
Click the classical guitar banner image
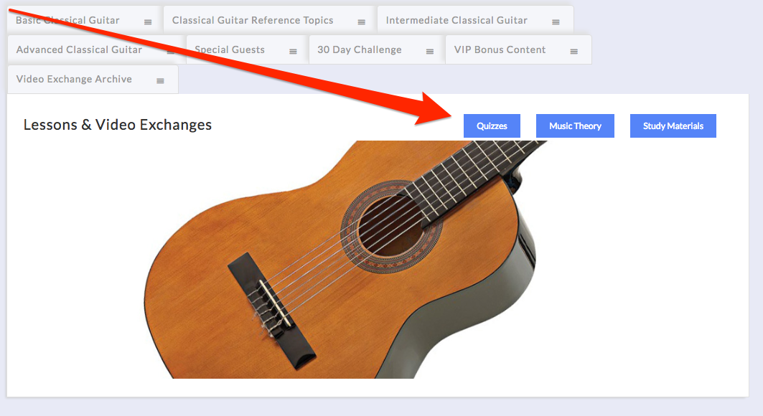(x=345, y=260)
